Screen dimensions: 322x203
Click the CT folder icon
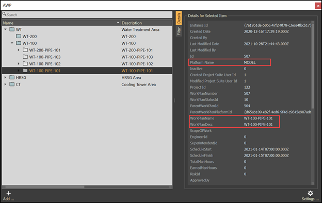coord(12,84)
